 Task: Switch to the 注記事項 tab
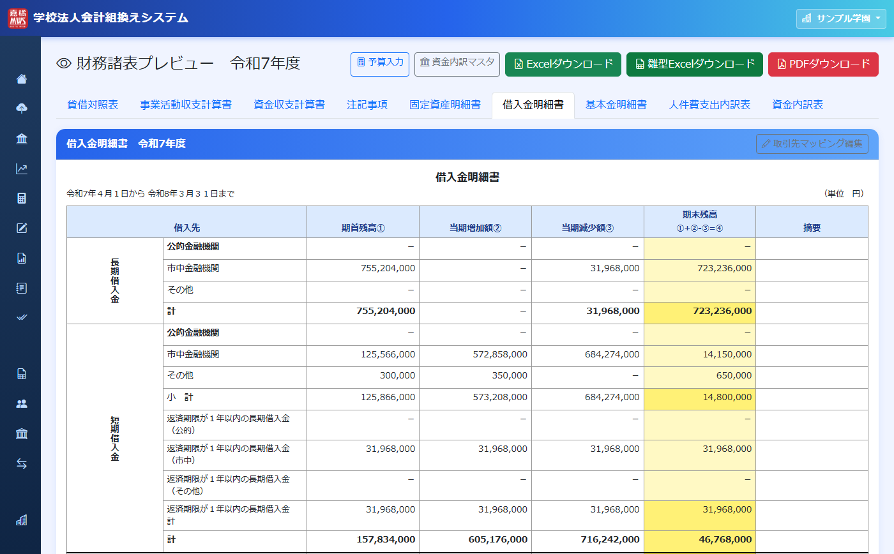367,105
